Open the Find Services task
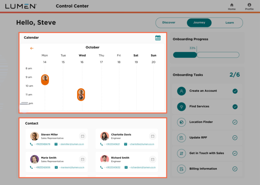Viewport: 260px width, 185px height. tap(207, 107)
